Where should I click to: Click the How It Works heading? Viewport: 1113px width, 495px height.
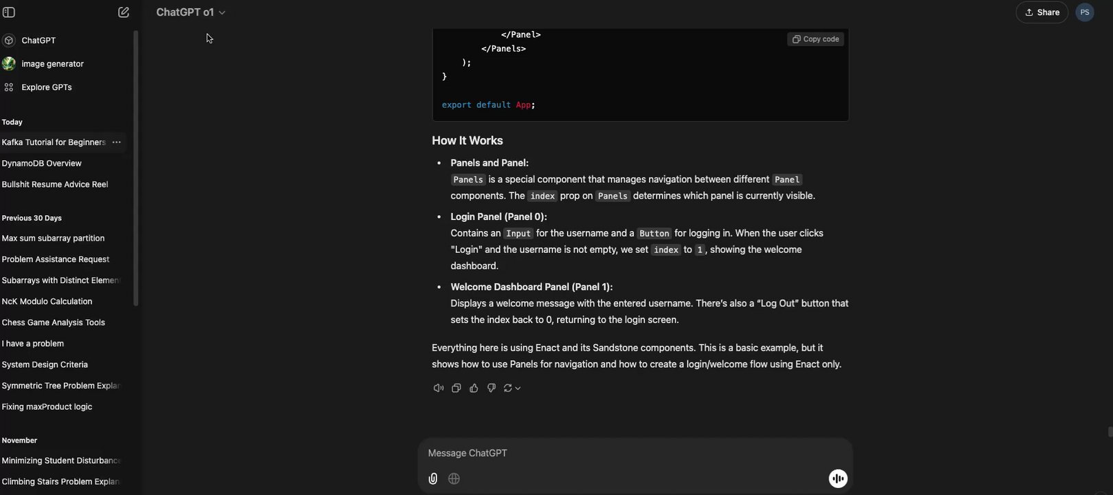coord(467,141)
